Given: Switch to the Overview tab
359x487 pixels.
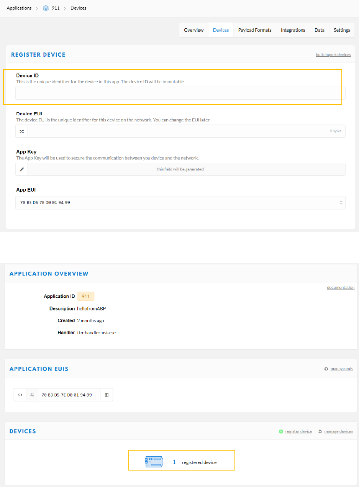Looking at the screenshot, I should (193, 30).
